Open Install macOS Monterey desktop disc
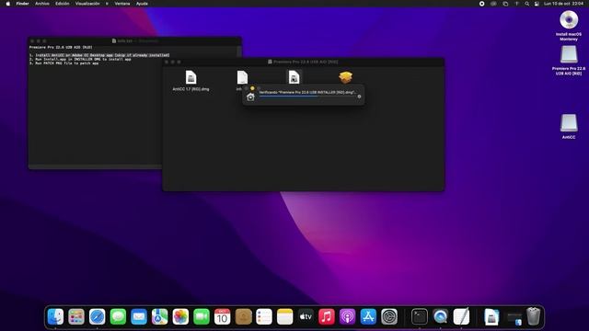 coord(569,26)
